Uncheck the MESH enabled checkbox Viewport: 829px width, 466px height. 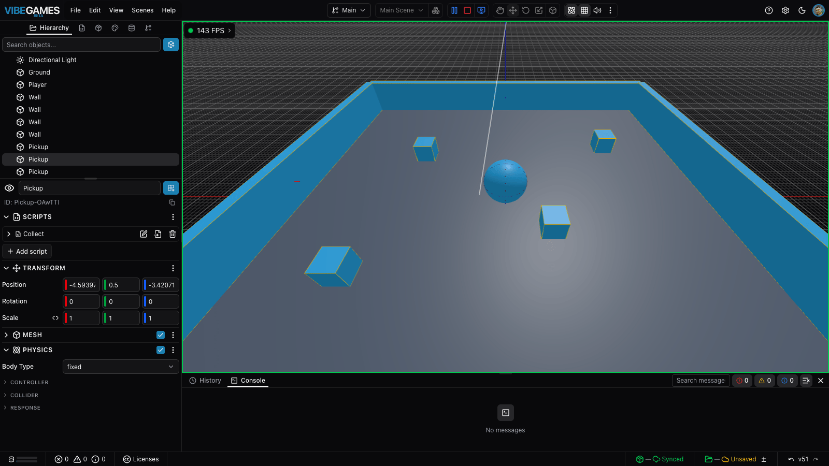point(161,335)
